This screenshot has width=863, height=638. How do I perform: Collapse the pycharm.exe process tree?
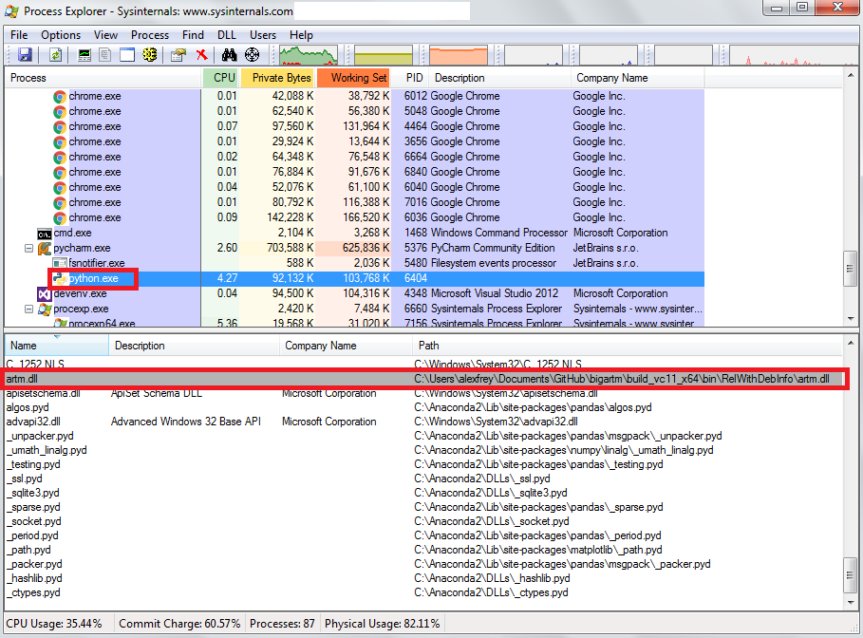click(x=28, y=248)
